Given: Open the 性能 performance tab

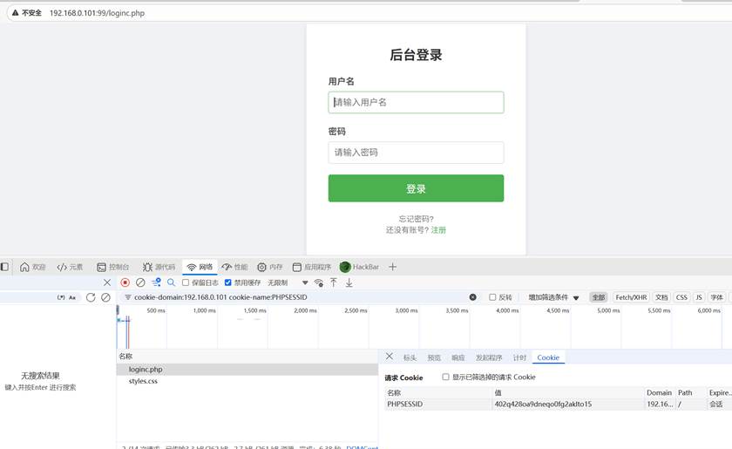Looking at the screenshot, I should point(234,267).
